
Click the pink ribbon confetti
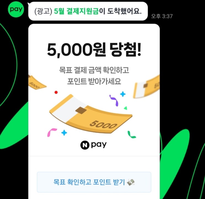coord(52,132)
